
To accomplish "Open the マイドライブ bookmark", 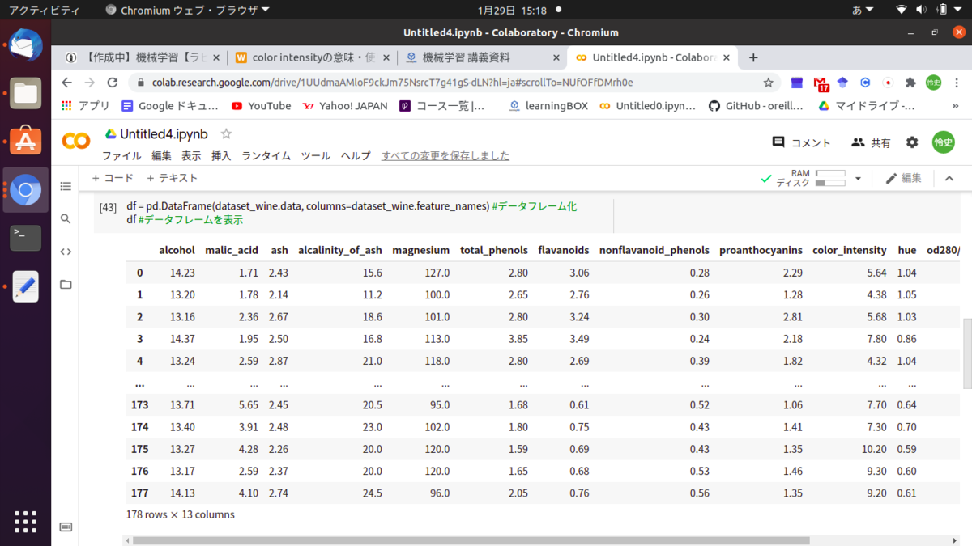I will 866,106.
